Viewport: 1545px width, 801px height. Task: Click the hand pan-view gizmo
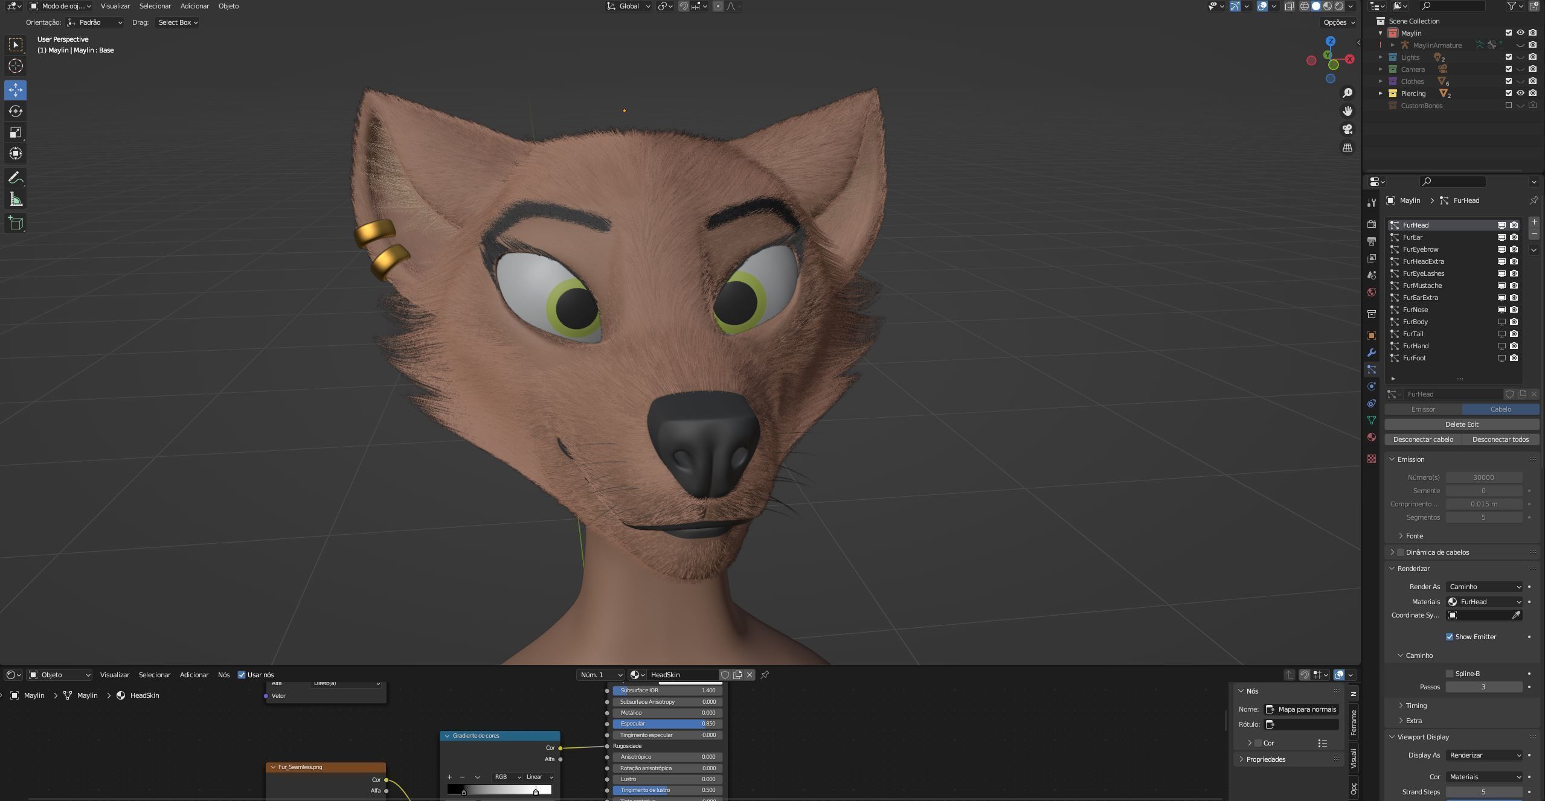click(x=1347, y=111)
